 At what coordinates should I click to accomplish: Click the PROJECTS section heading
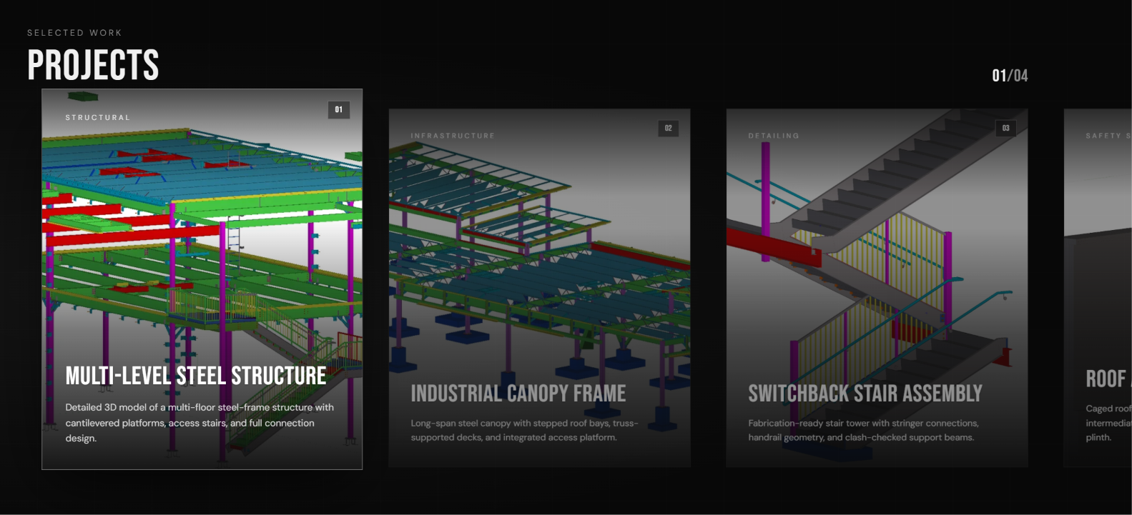click(93, 65)
